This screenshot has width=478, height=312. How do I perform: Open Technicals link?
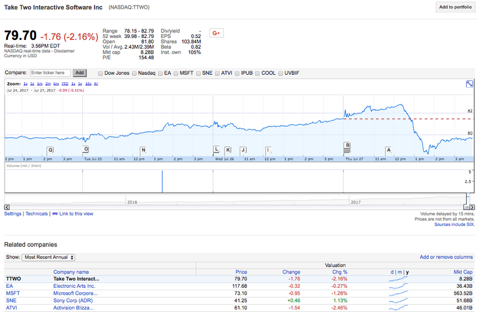click(37, 214)
